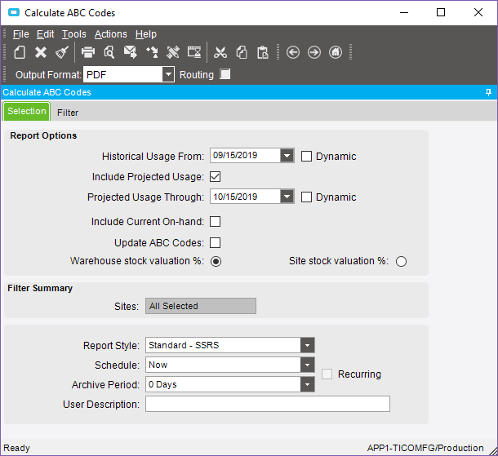This screenshot has height=456, width=498.
Task: Click the Delete X toolbar icon
Action: 41,52
